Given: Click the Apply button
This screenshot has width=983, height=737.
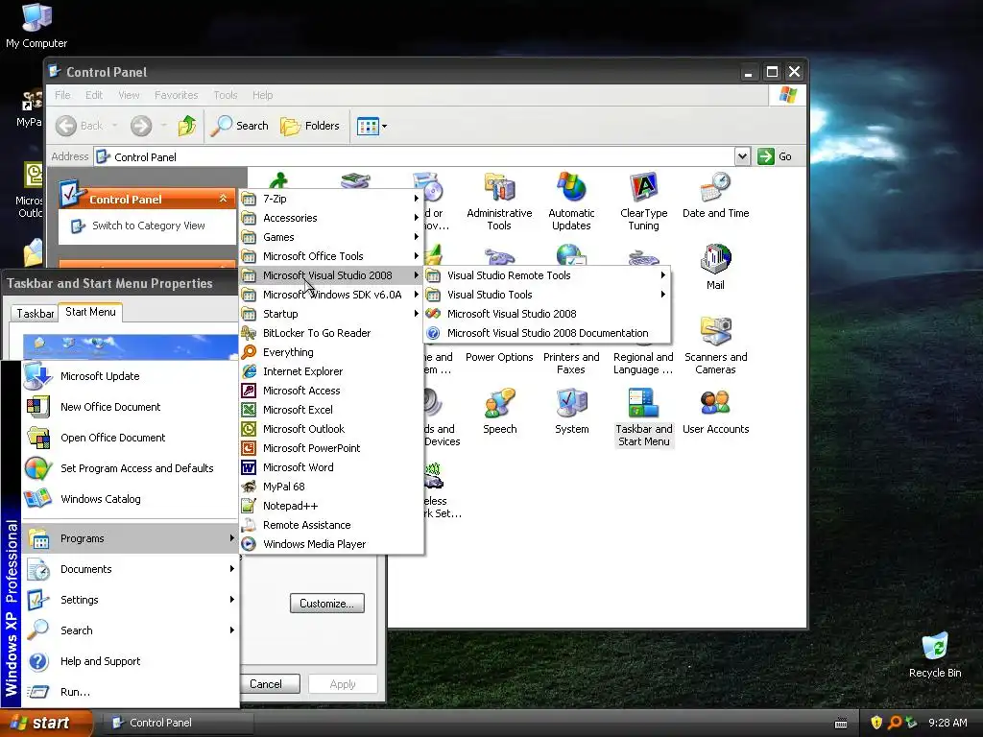Looking at the screenshot, I should (343, 683).
